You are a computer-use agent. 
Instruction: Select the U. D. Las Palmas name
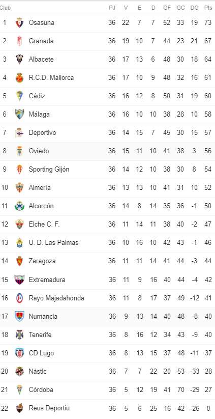coord(53,243)
